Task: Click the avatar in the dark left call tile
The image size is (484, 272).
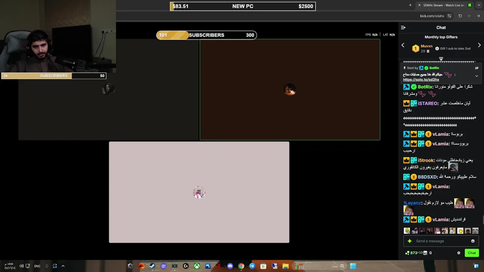Action: point(108,90)
